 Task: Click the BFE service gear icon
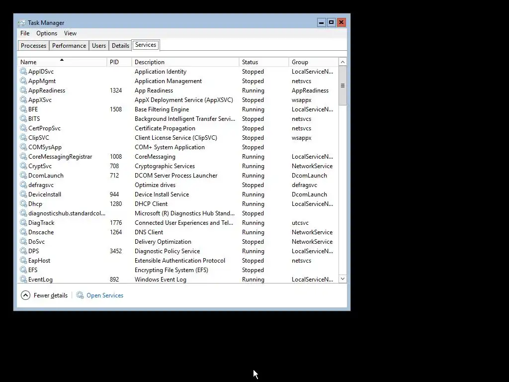[23, 109]
